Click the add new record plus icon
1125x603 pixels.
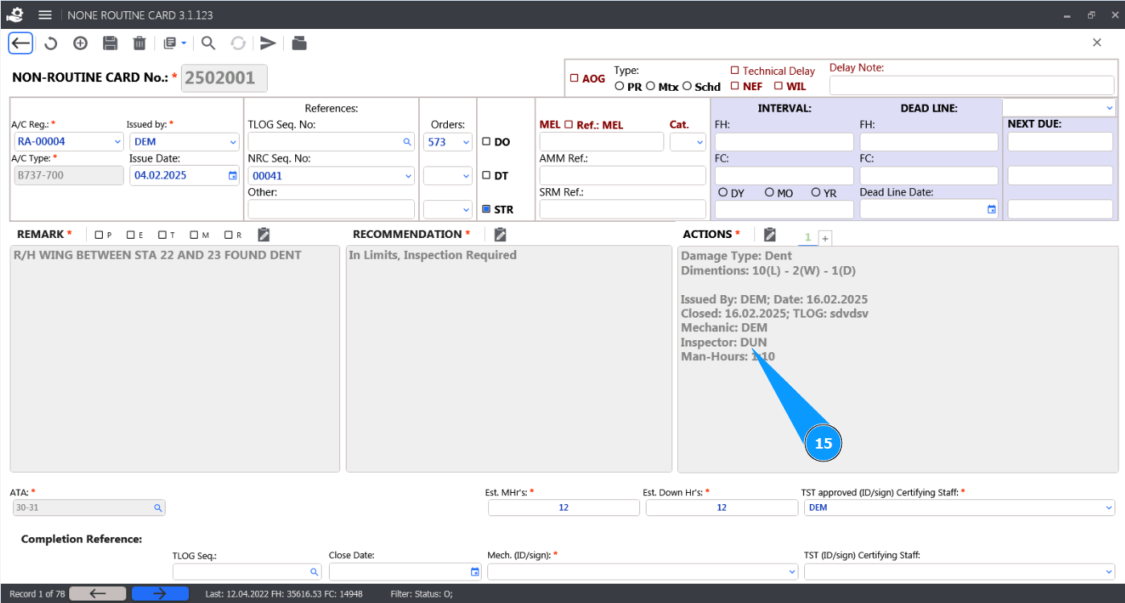click(80, 43)
